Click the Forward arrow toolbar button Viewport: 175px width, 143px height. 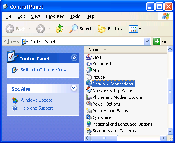(x=41, y=29)
